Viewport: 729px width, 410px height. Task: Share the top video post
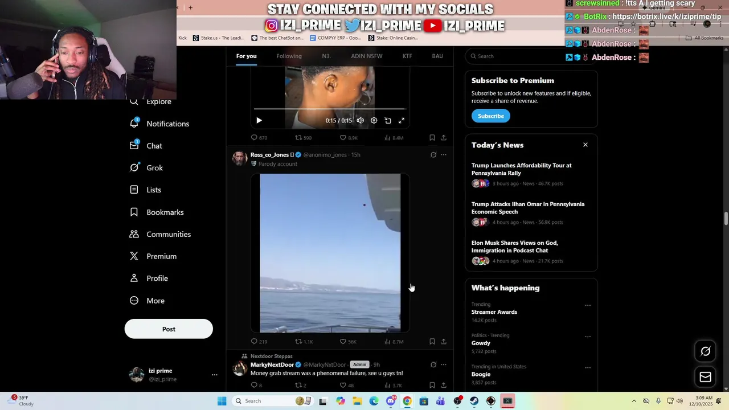click(x=444, y=138)
